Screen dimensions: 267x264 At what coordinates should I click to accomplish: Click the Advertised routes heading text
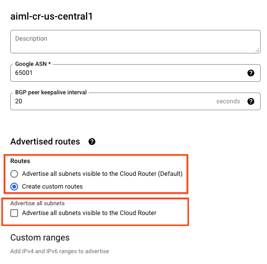[x=45, y=142]
